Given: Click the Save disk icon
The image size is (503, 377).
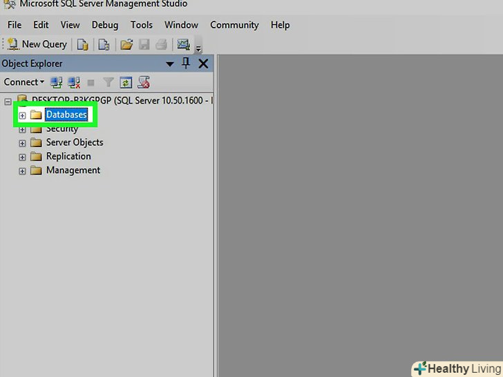Looking at the screenshot, I should [x=144, y=45].
